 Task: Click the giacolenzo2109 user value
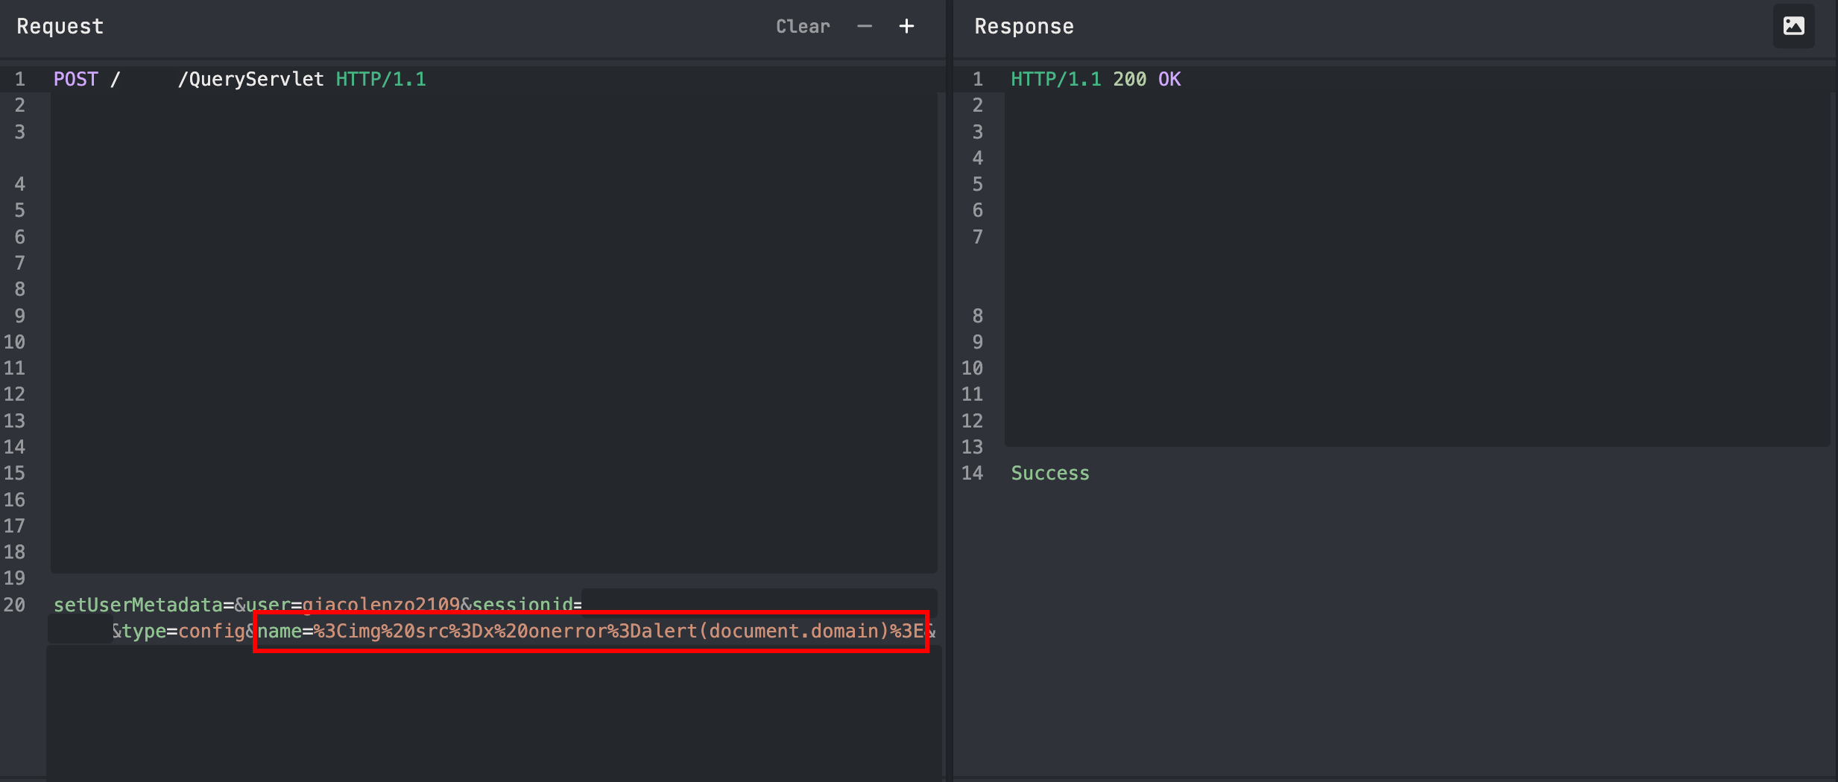pyautogui.click(x=381, y=605)
